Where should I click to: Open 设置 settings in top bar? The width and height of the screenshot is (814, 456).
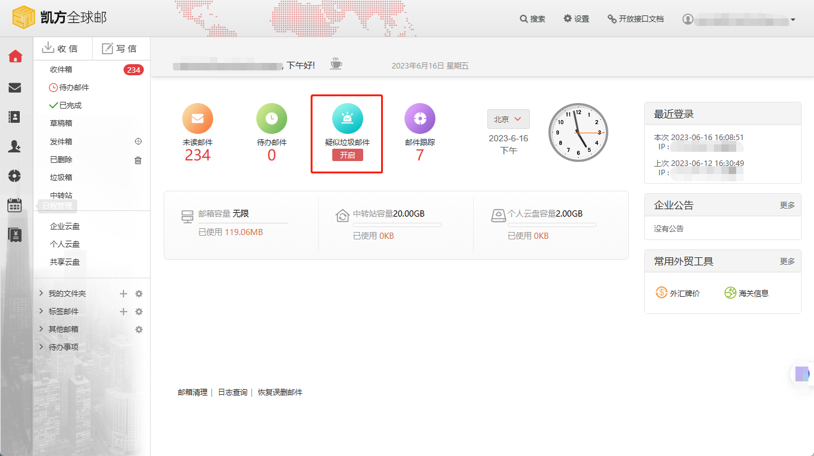(x=576, y=19)
